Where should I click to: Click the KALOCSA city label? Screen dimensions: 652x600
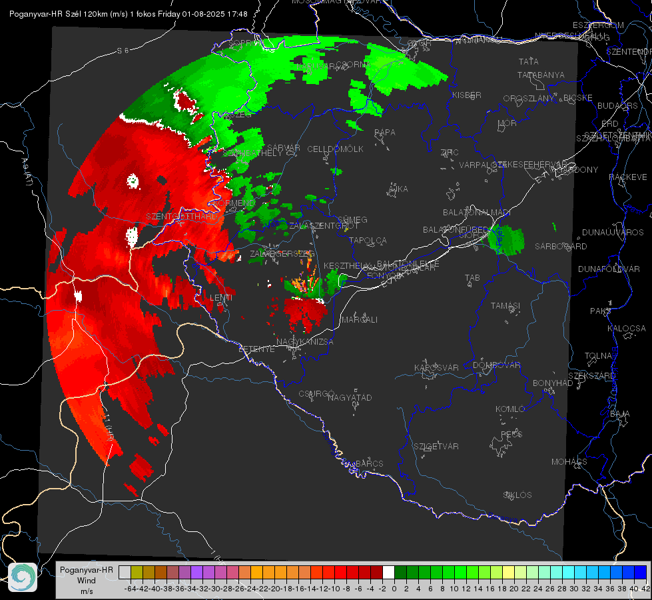626,329
